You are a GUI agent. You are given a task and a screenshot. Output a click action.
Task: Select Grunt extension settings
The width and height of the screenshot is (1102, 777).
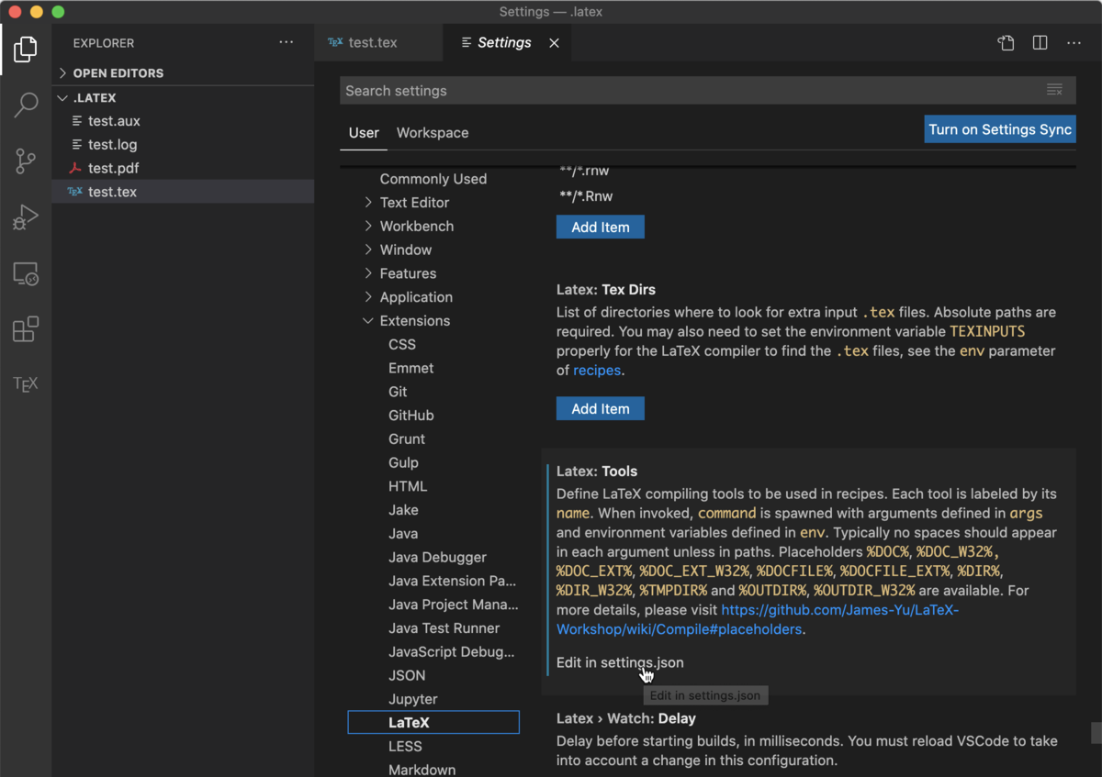[x=407, y=439]
